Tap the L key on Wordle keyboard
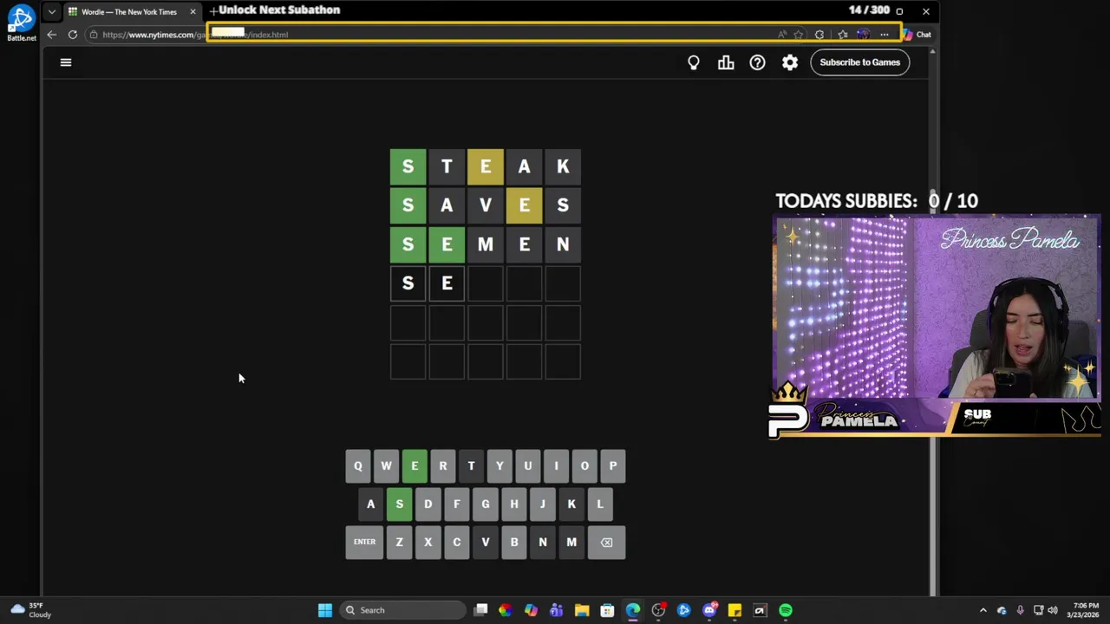 coord(600,504)
